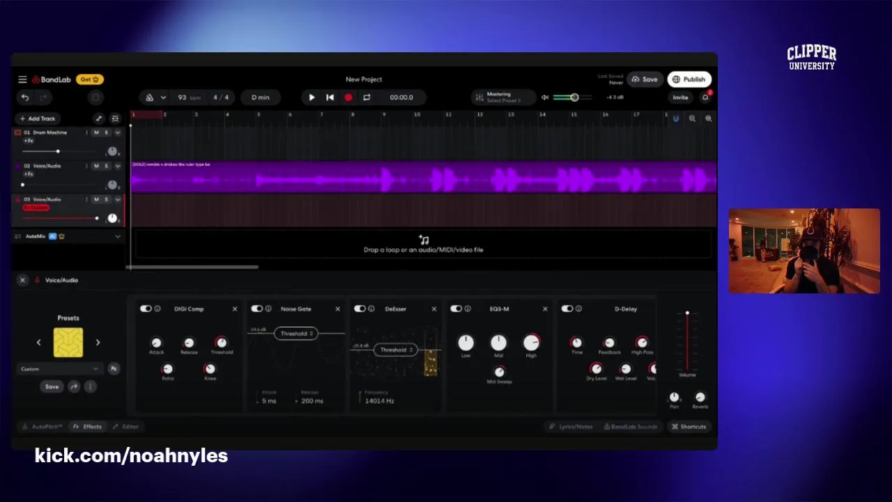Open the DeEsser Threshold selector

pos(396,350)
